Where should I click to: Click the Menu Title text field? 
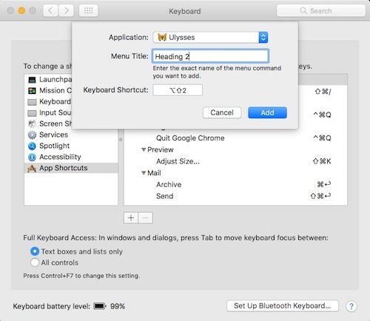click(x=210, y=56)
